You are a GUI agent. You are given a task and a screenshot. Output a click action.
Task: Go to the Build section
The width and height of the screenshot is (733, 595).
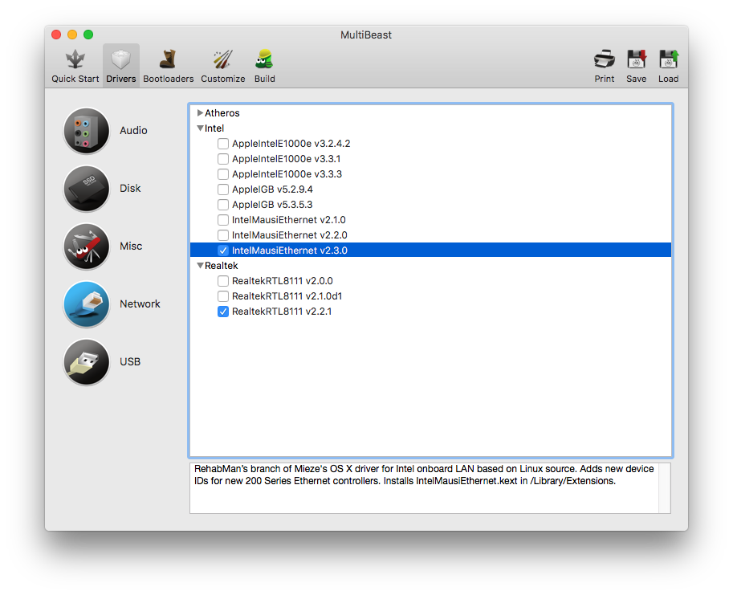click(264, 66)
